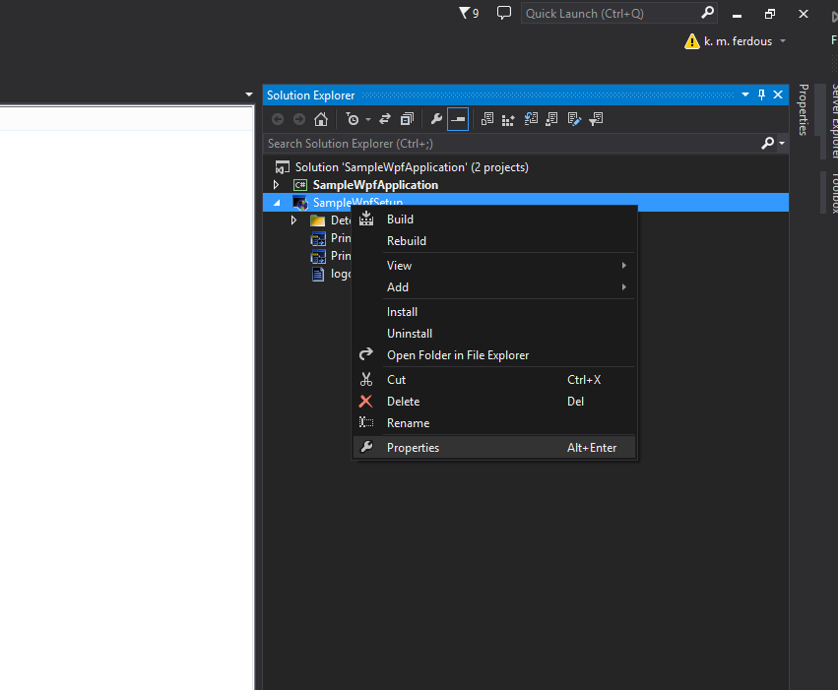The height and width of the screenshot is (690, 838).
Task: Toggle Preview Selected Items button
Action: coord(457,118)
